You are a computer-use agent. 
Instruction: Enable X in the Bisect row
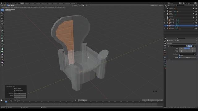[x=182, y=50]
